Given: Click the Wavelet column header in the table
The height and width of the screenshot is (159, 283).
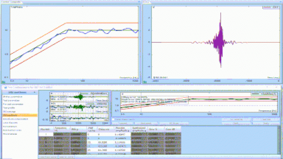Looking at the screenshot, I should (46, 129).
